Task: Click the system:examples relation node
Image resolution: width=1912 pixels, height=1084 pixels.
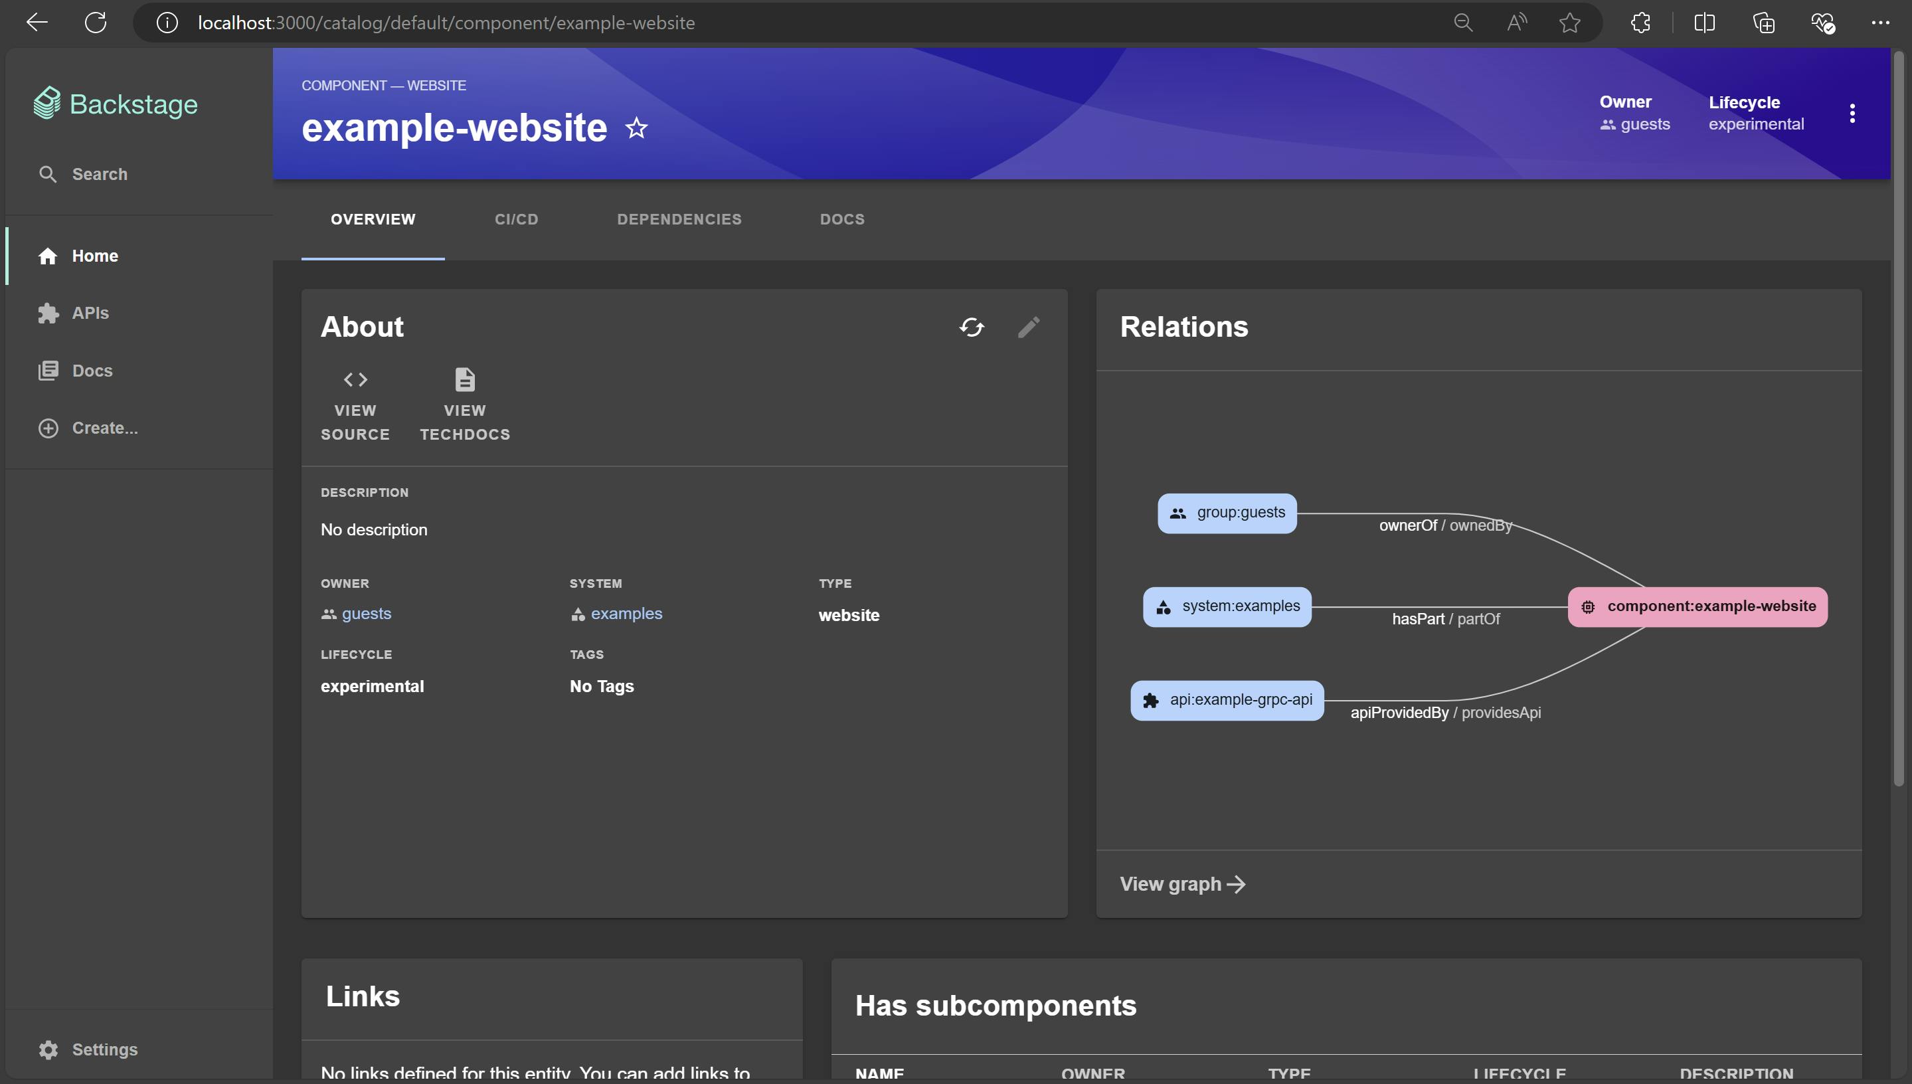Action: tap(1227, 607)
